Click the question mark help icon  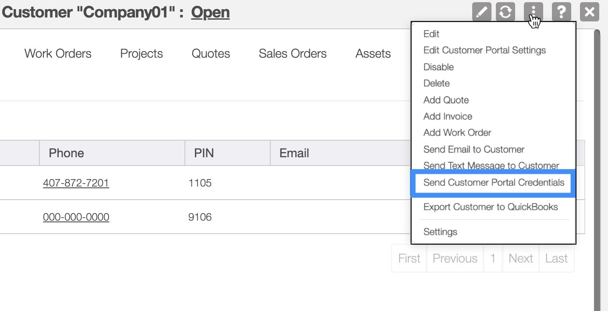[561, 12]
